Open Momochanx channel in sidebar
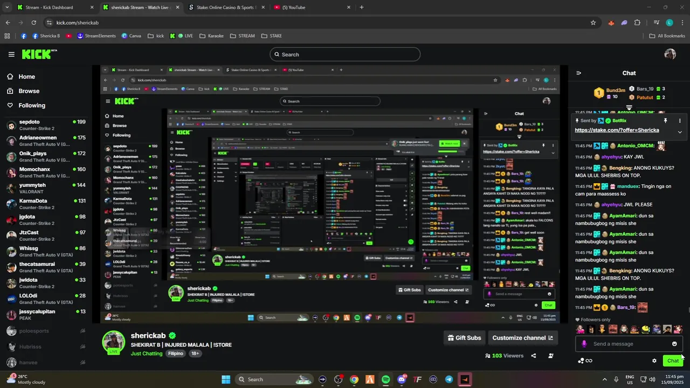 pyautogui.click(x=46, y=172)
